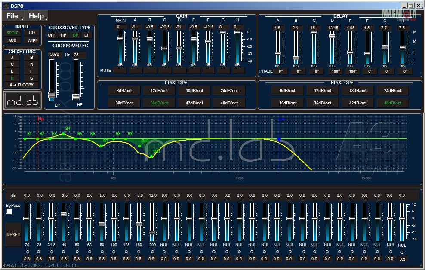Switch input to AUX
Image resolution: width=425 pixels, height=270 pixels.
pos(12,40)
